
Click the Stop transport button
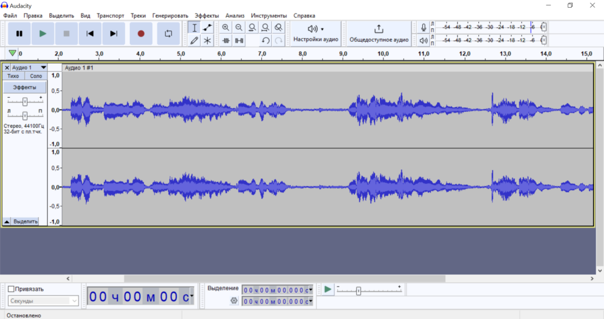point(66,34)
